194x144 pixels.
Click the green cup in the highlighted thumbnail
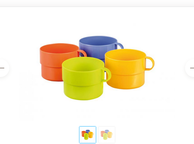click(x=86, y=136)
